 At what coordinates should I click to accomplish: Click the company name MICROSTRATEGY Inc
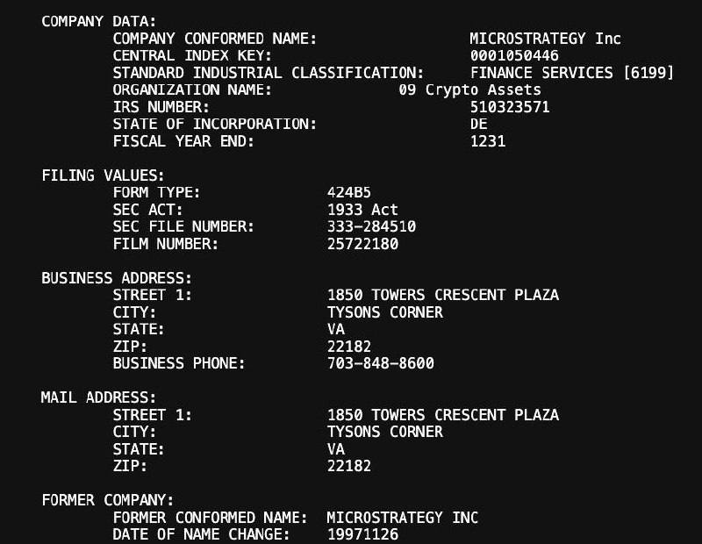tap(545, 39)
